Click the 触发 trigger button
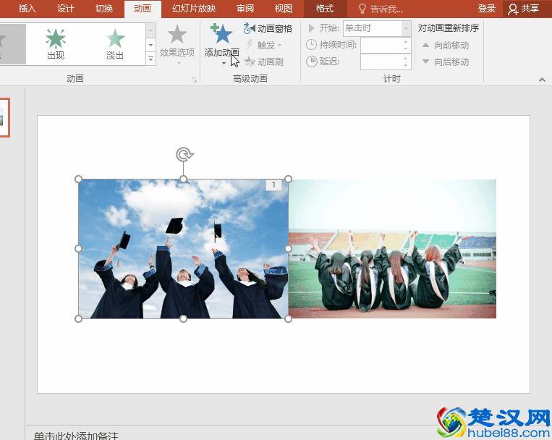 tap(264, 45)
